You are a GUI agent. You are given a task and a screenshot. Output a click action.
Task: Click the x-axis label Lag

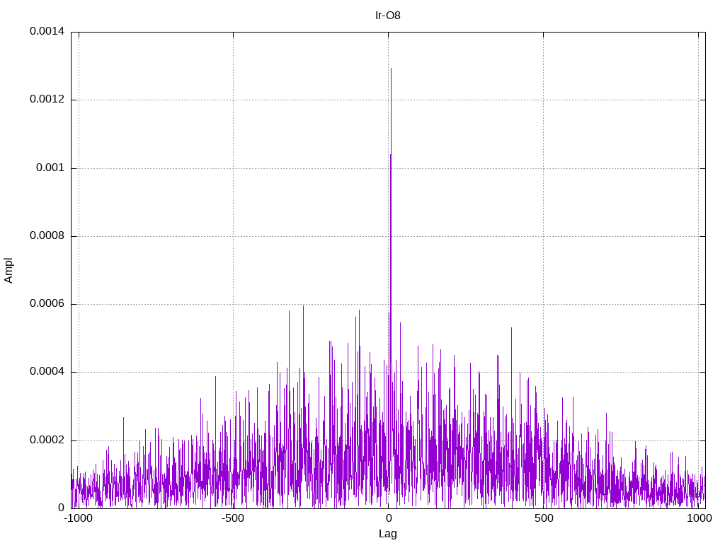tap(387, 534)
